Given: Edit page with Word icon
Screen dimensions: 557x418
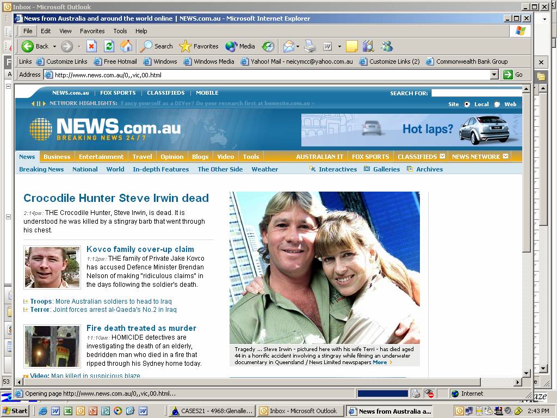Looking at the screenshot, I should [327, 46].
